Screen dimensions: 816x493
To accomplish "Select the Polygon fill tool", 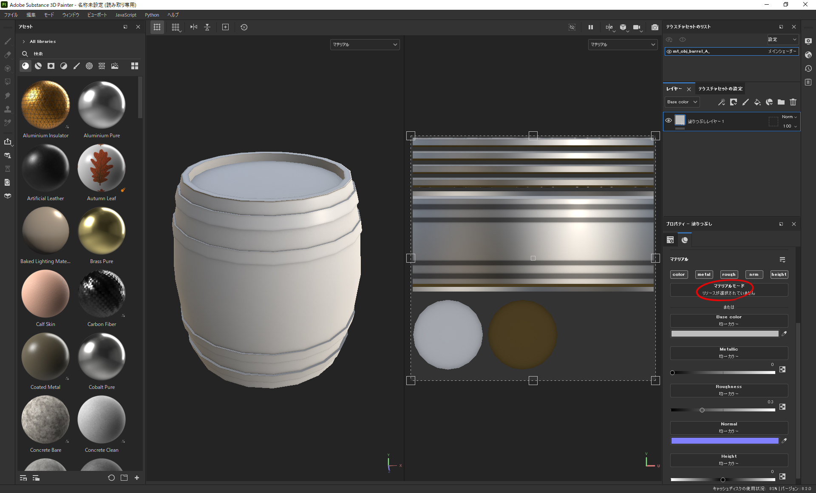I will click(8, 82).
